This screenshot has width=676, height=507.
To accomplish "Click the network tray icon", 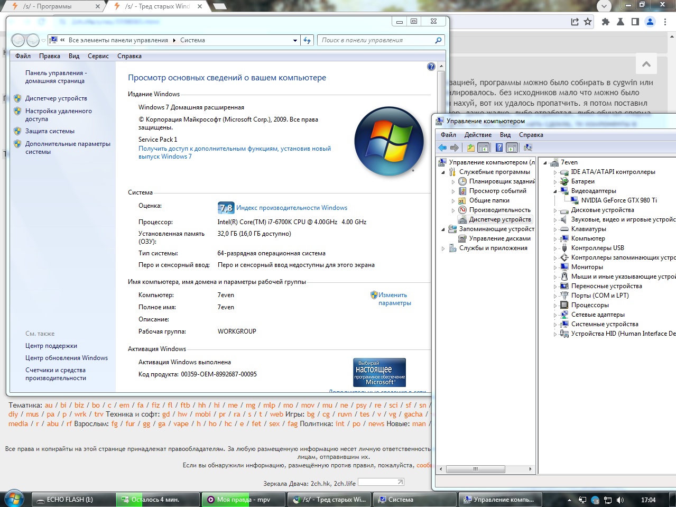I will pos(608,500).
